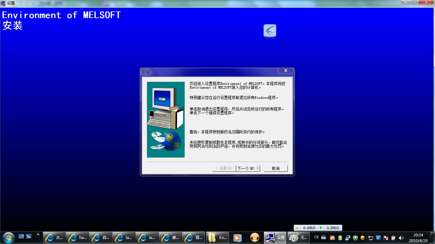Image resolution: width=435 pixels, height=244 pixels.
Task: Close the 欢迎 welcome dialog
Action: click(x=286, y=71)
